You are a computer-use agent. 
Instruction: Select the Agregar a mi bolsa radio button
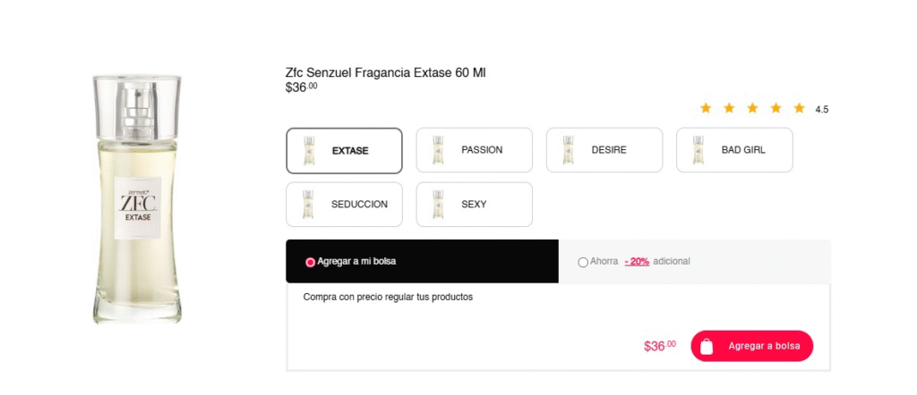(x=311, y=262)
